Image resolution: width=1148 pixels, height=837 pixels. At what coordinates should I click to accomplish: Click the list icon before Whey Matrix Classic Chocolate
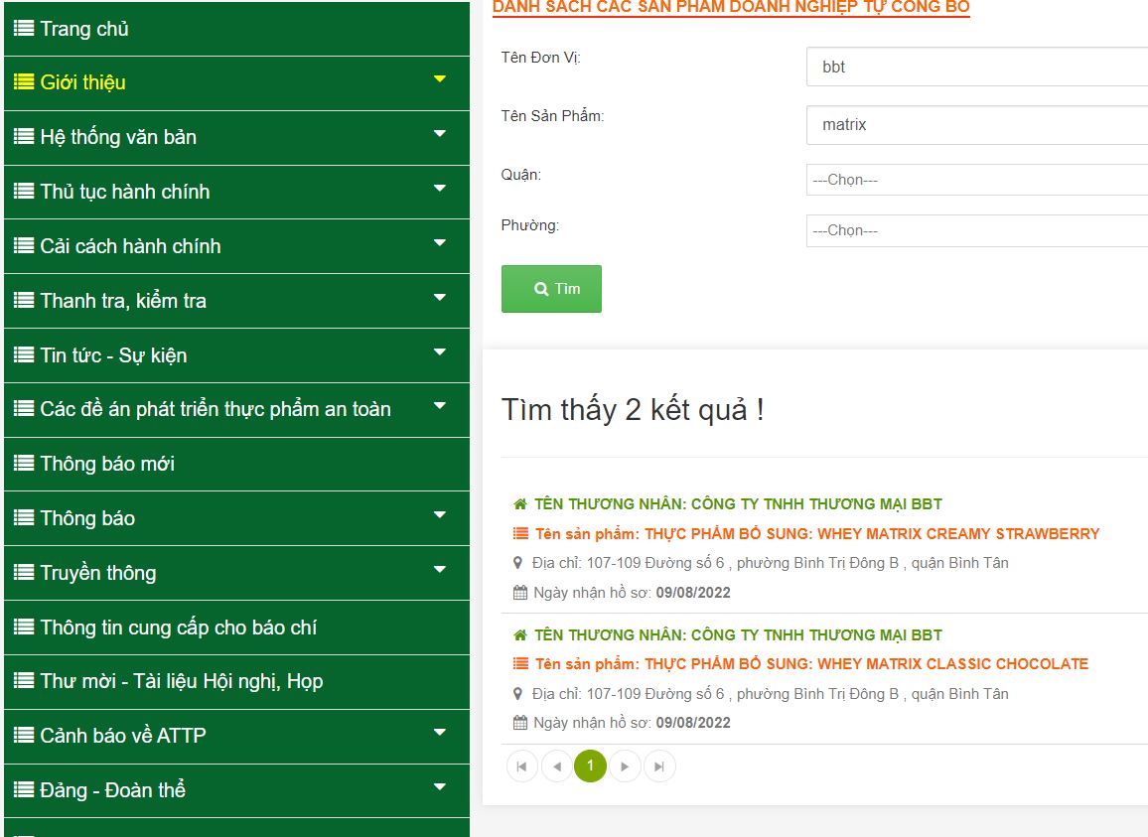click(520, 664)
